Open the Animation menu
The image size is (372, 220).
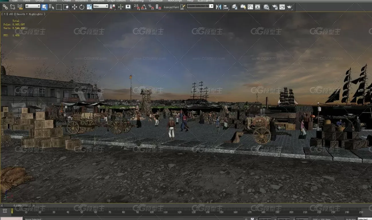pos(98,1)
